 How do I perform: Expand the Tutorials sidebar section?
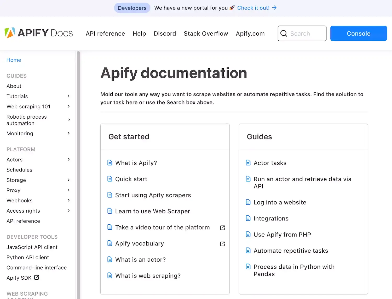click(68, 96)
